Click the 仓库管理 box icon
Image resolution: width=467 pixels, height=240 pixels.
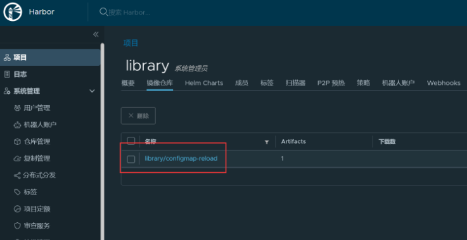click(x=17, y=141)
